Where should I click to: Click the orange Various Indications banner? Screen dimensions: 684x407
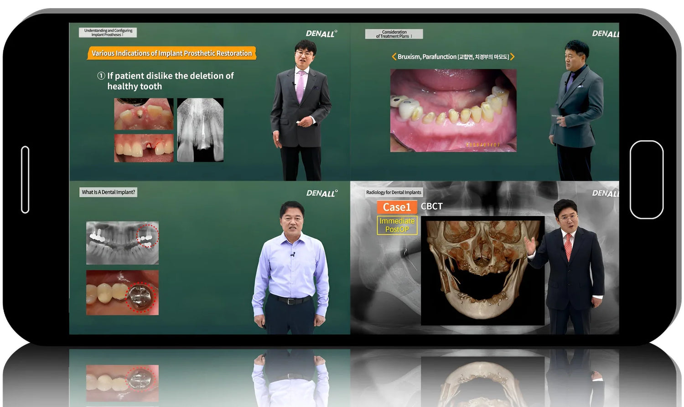coord(171,53)
